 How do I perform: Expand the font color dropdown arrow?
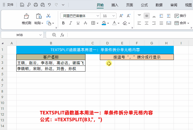point(119,23)
